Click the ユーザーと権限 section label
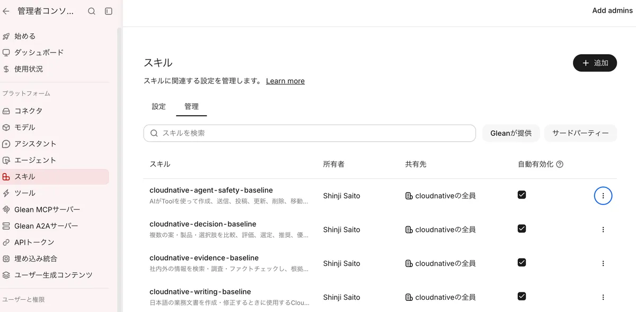 22,300
